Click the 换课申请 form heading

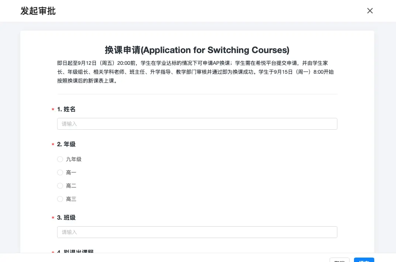197,50
